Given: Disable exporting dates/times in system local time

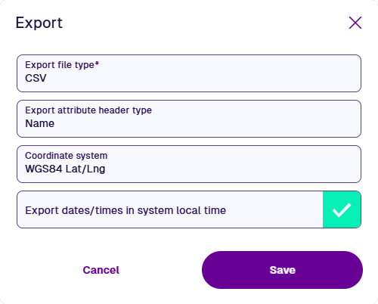Looking at the screenshot, I should (x=342, y=209).
